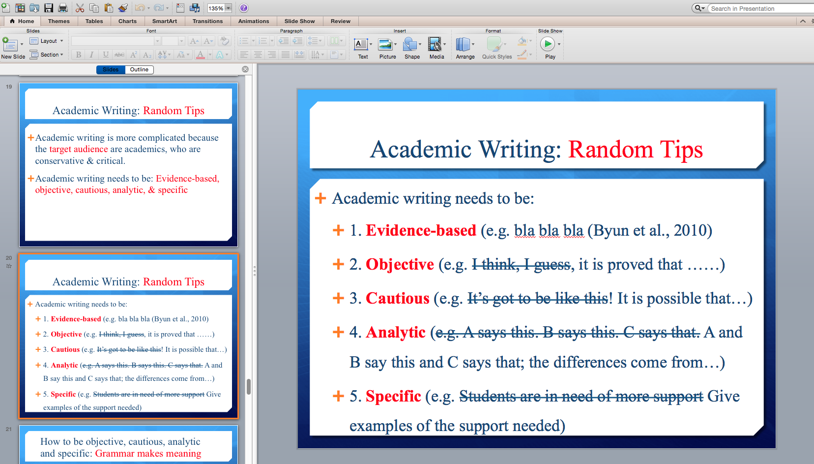
Task: Switch to the Tables tab
Action: pos(94,21)
